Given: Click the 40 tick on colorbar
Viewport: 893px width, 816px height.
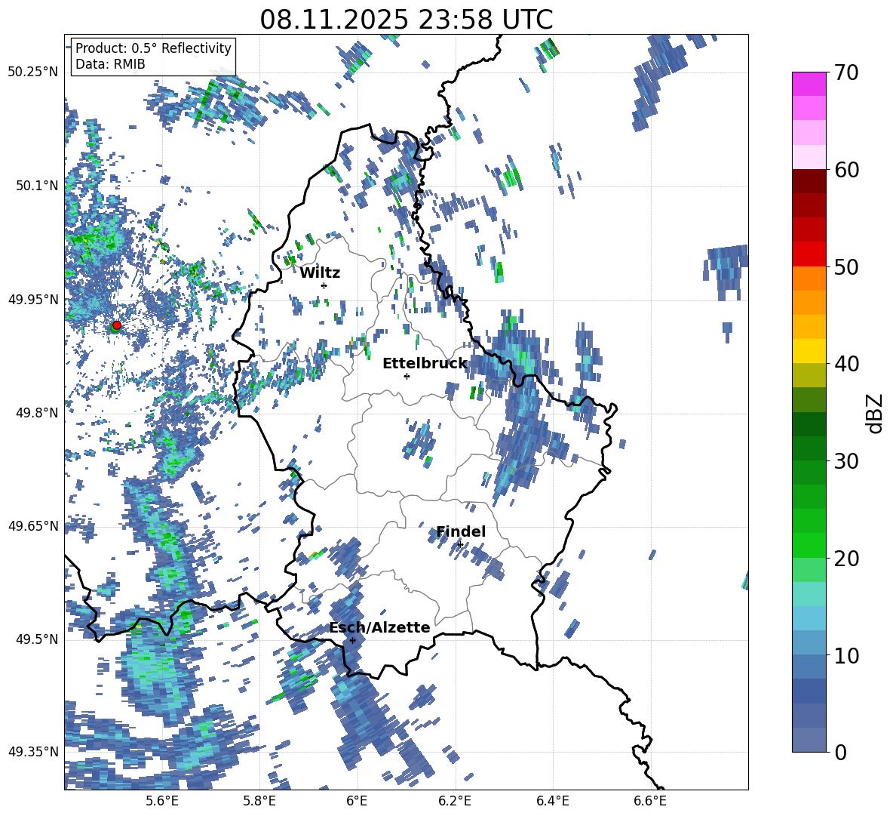Looking at the screenshot, I should click(x=845, y=364).
